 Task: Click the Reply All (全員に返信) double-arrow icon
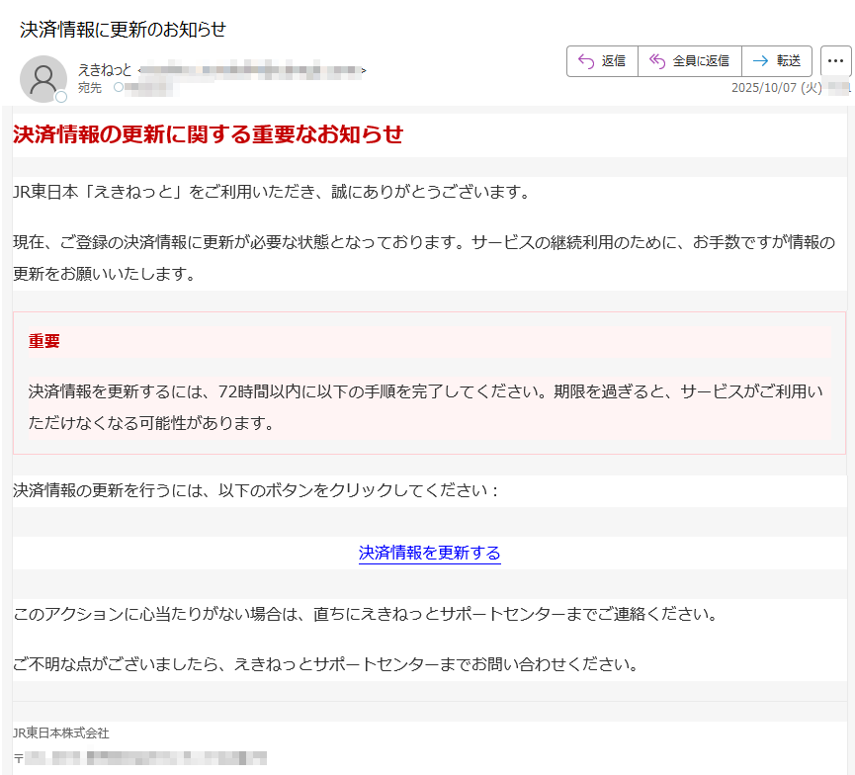coord(656,60)
